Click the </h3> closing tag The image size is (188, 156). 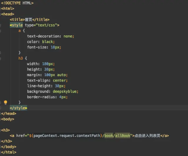point(6,141)
